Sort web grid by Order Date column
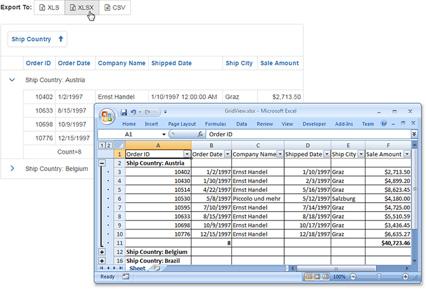426x289 pixels. 74,63
